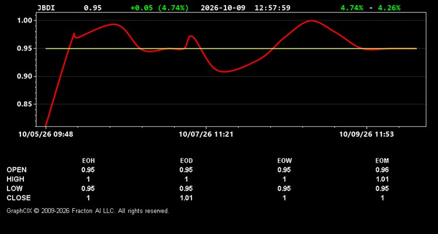Select the 10/05/26 09:48 time axis label

click(46, 135)
